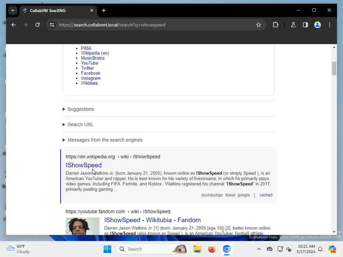Open IShowSpeed - Wikitubia - Fandom result
Image resolution: width=343 pixels, height=257 pixels.
click(152, 220)
